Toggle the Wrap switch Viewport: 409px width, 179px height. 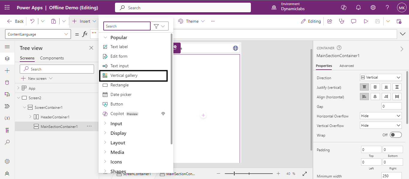pyautogui.click(x=396, y=135)
